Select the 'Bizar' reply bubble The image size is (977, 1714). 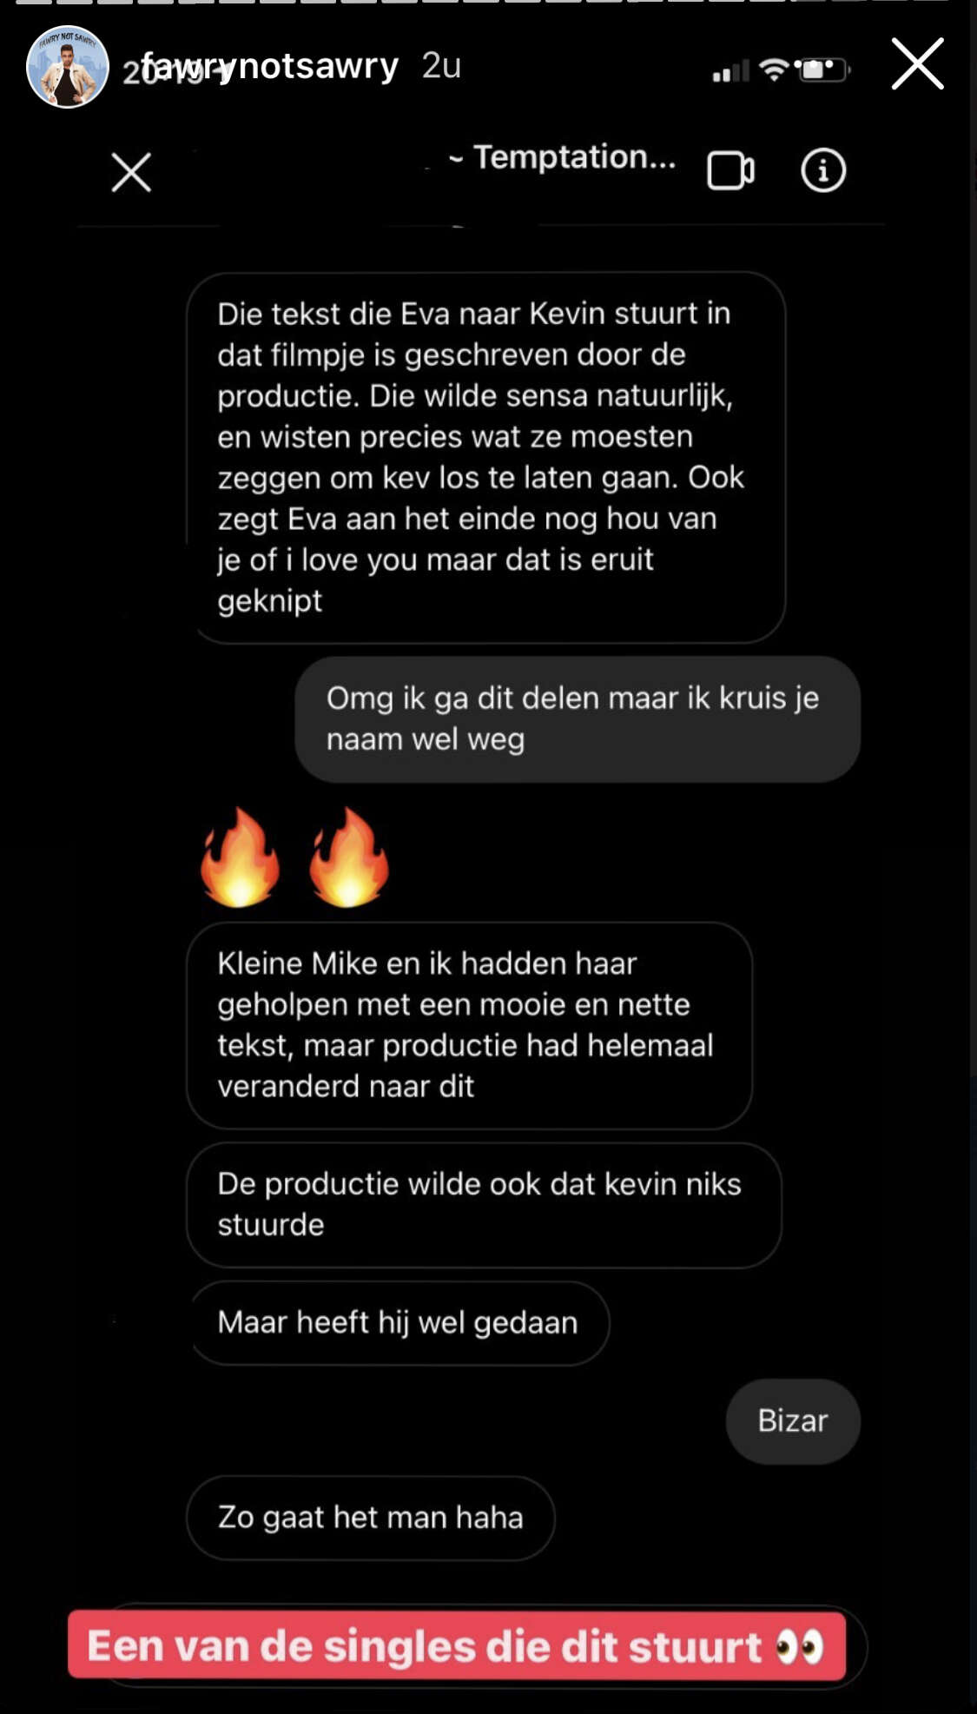(x=793, y=1420)
